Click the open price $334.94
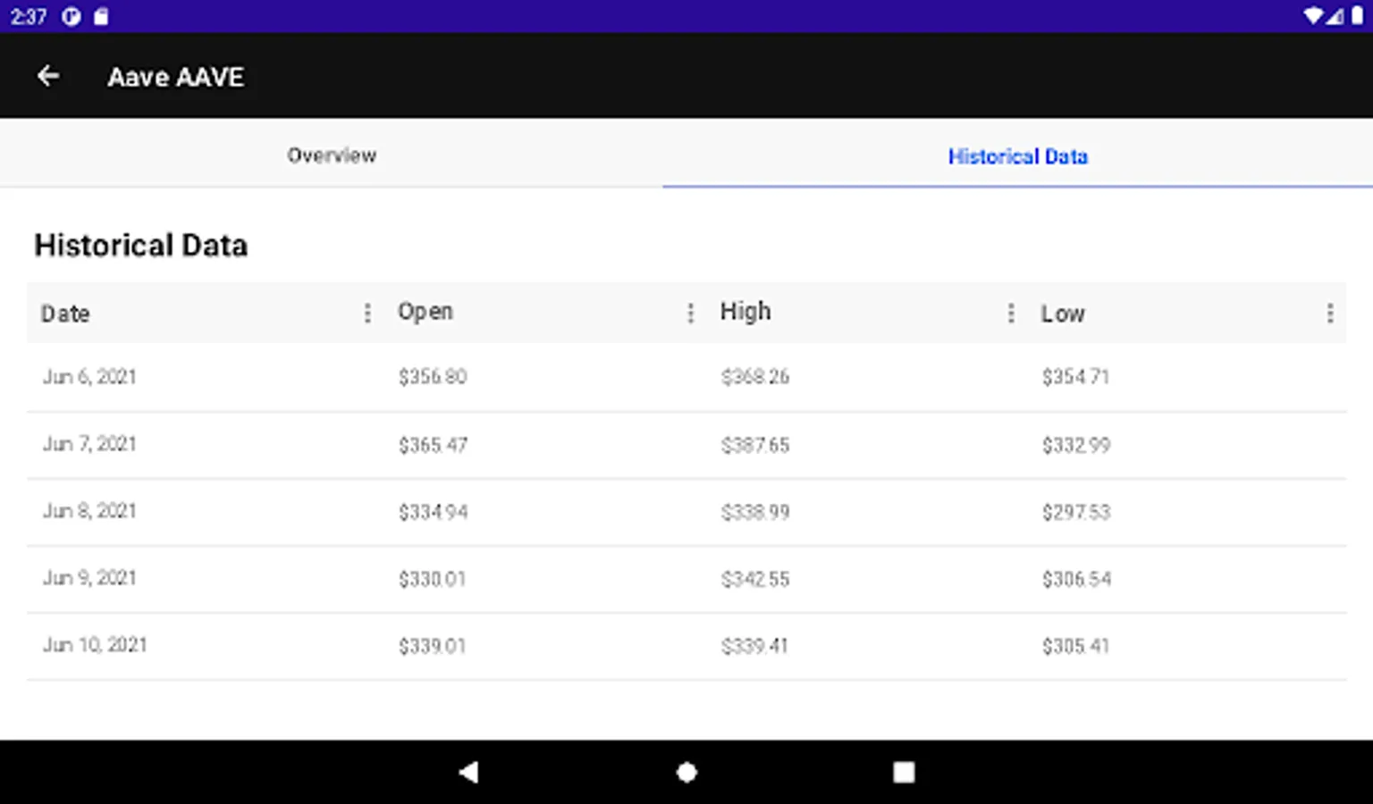 tap(433, 512)
